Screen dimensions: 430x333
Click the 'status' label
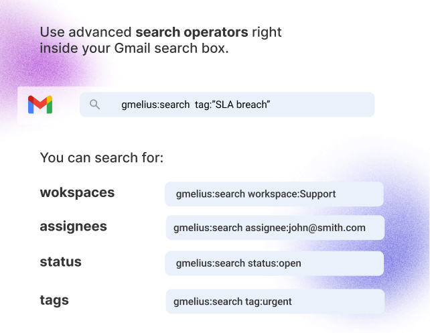(x=60, y=262)
